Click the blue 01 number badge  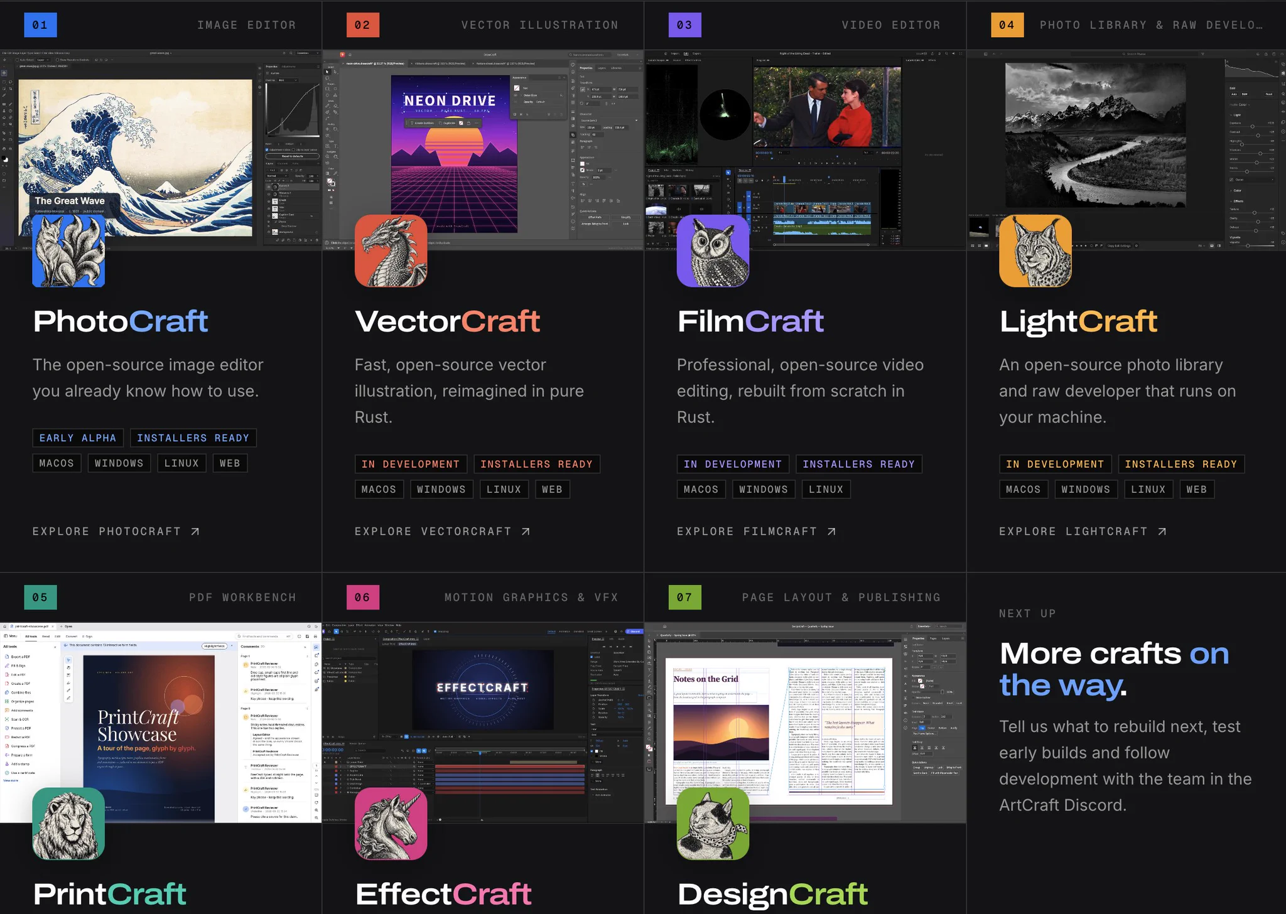tap(40, 25)
